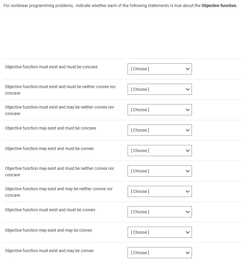The height and width of the screenshot is (262, 241).
Task: Open dropdown for 'must exist, may be neither' statement
Action: point(159,110)
